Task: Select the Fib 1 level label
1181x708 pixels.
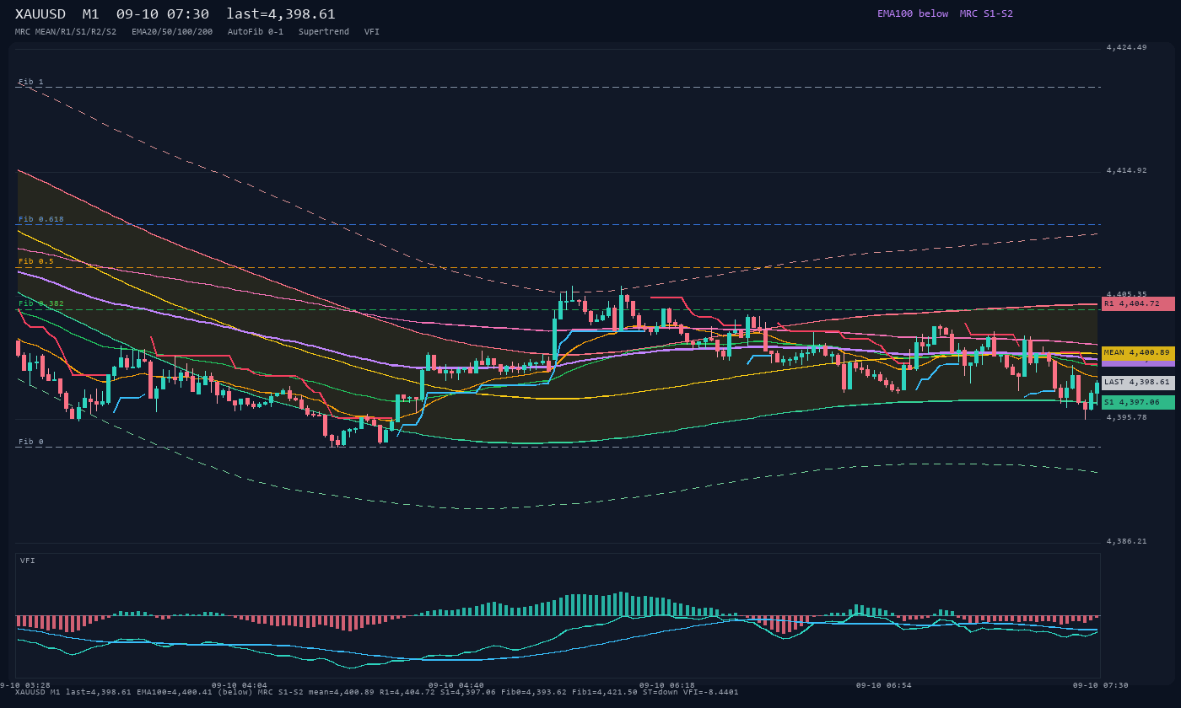Action: (x=31, y=82)
